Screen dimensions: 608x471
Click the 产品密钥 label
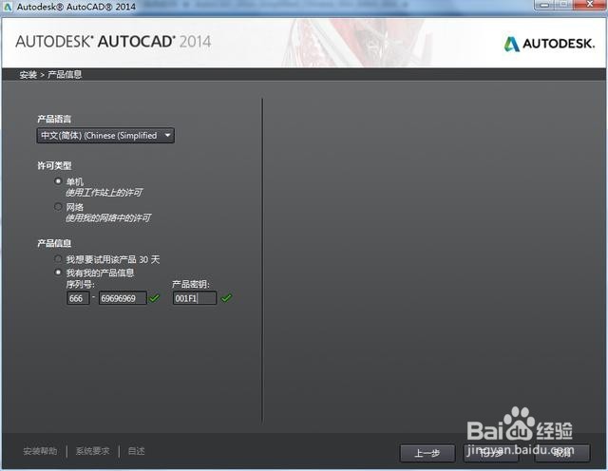190,284
